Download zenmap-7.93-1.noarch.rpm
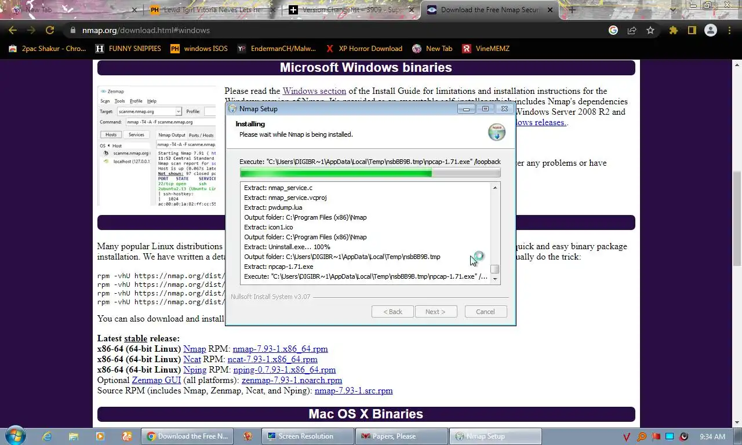 tap(292, 380)
